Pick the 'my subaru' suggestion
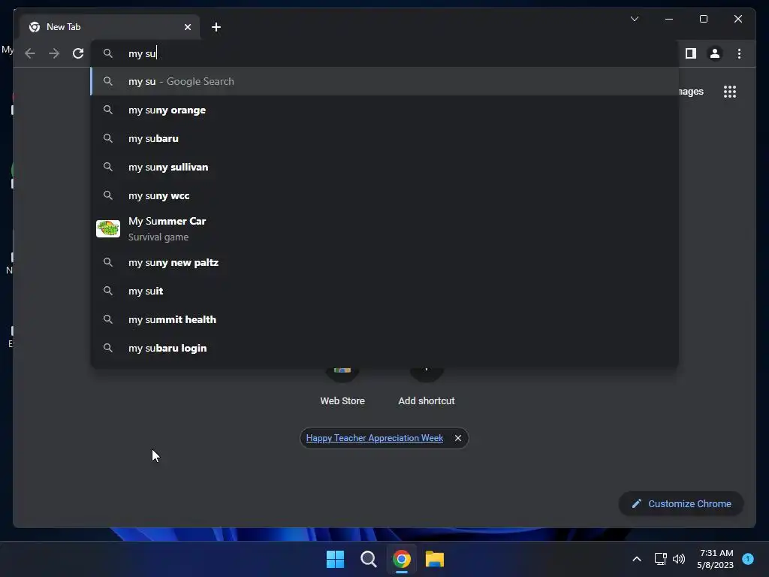Image resolution: width=769 pixels, height=577 pixels. tap(384, 138)
